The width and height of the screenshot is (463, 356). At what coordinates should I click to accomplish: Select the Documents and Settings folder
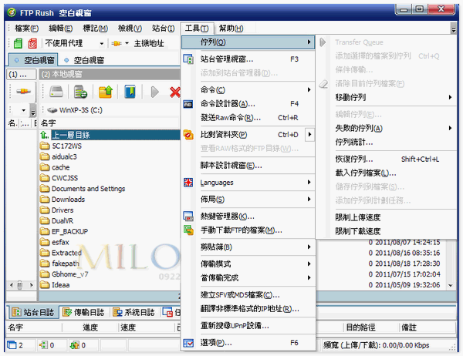pos(88,189)
